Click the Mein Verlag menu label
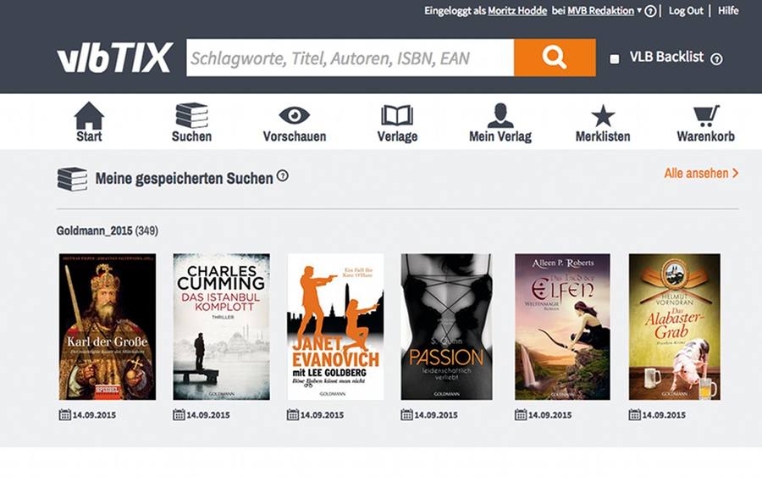The width and height of the screenshot is (762, 477). click(x=500, y=136)
